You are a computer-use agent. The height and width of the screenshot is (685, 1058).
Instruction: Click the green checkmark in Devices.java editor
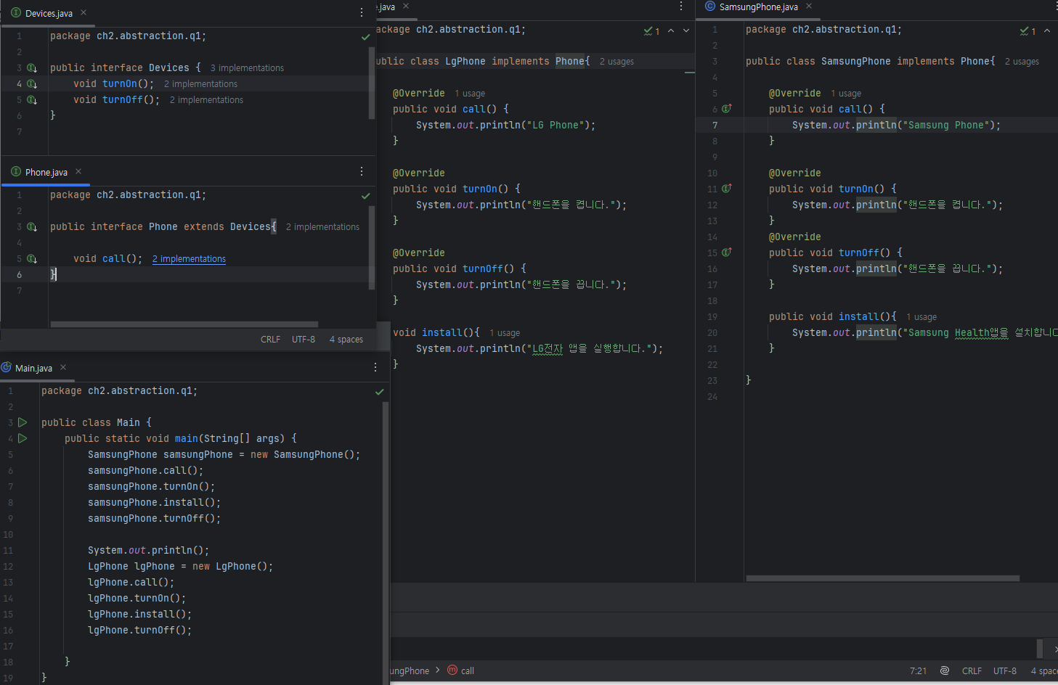point(366,37)
